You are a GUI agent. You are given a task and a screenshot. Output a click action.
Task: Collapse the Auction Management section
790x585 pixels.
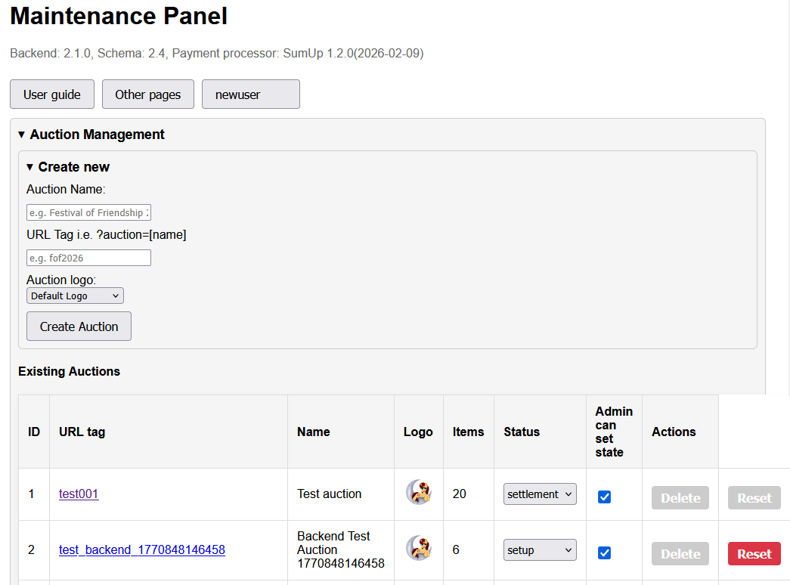(91, 135)
